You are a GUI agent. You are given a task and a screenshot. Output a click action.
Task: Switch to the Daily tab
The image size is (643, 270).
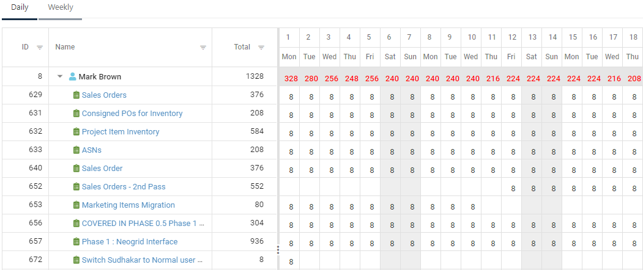tap(20, 8)
